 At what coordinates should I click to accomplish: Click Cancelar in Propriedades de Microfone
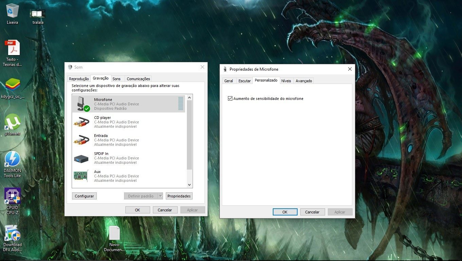coord(312,212)
